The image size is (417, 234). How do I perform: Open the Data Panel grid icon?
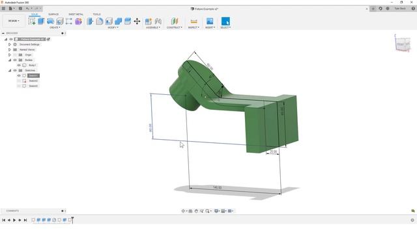(3, 8)
